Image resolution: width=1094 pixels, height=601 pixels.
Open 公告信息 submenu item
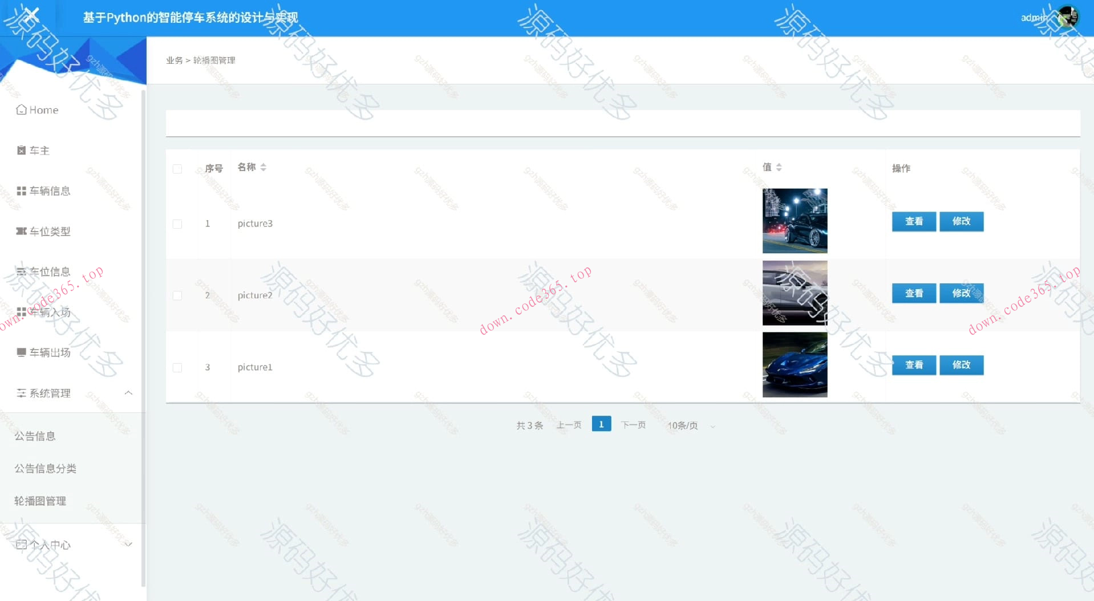[x=35, y=436]
